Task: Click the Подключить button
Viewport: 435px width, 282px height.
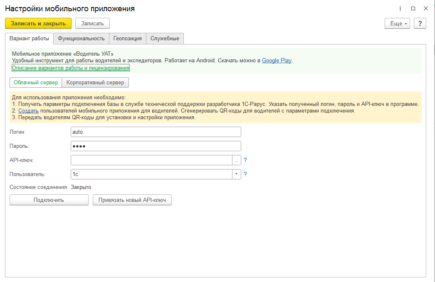Action: point(49,200)
